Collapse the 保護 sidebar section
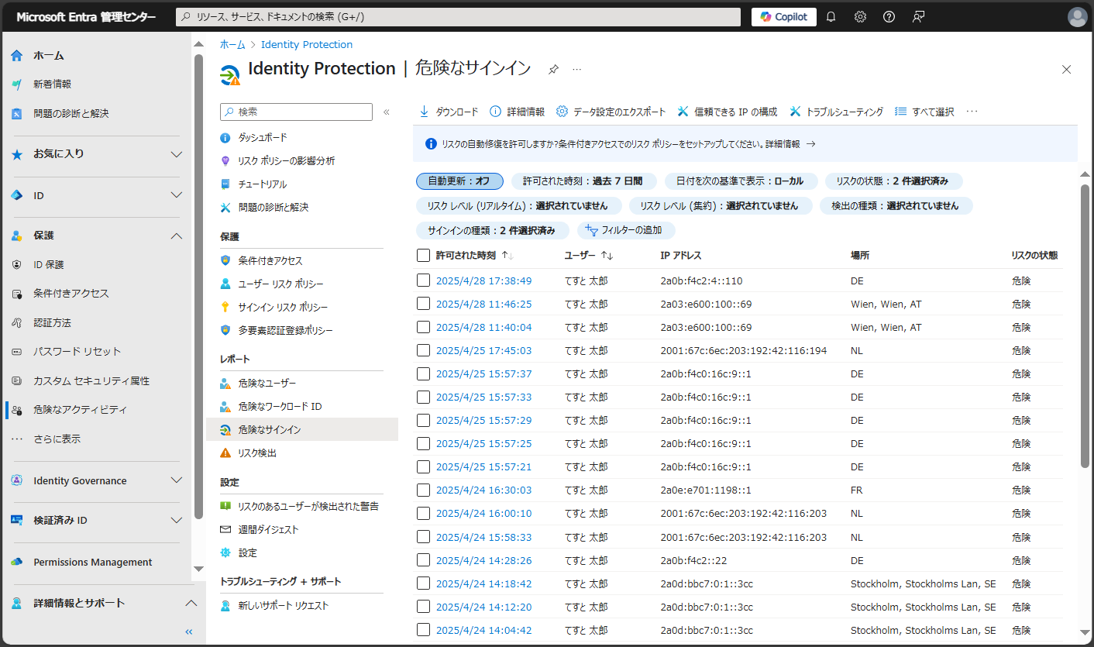 point(176,236)
